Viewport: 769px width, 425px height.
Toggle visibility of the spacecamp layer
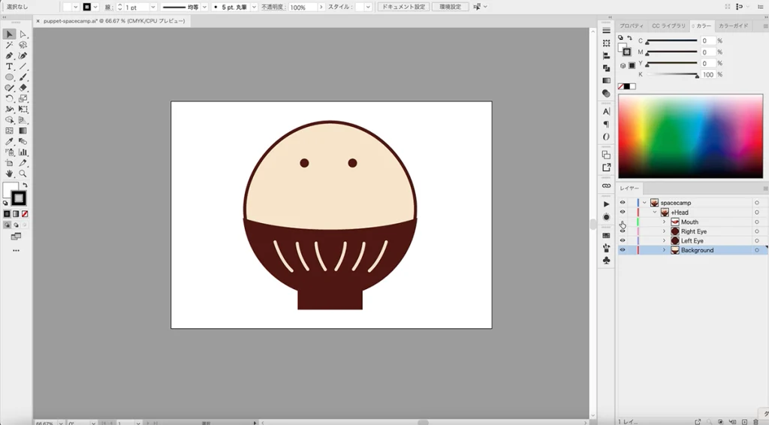(x=623, y=203)
